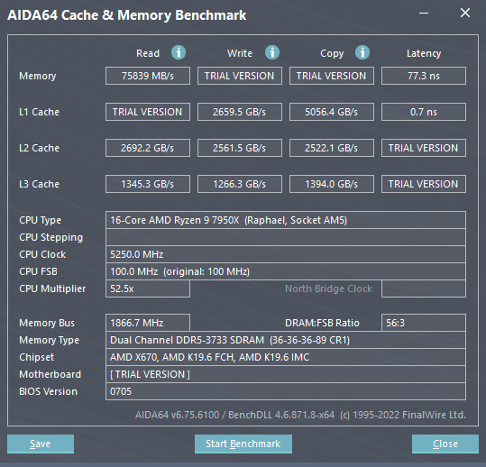Screen dimensions: 486x467
Task: Select the Memory Read 75839 MB/s field
Action: coord(148,76)
